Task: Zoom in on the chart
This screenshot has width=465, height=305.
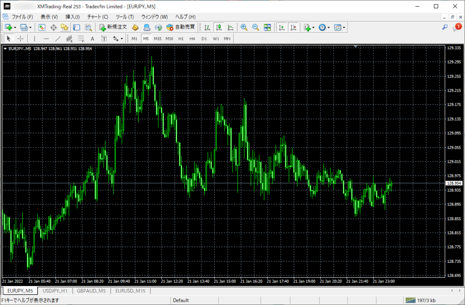Action: 244,27
